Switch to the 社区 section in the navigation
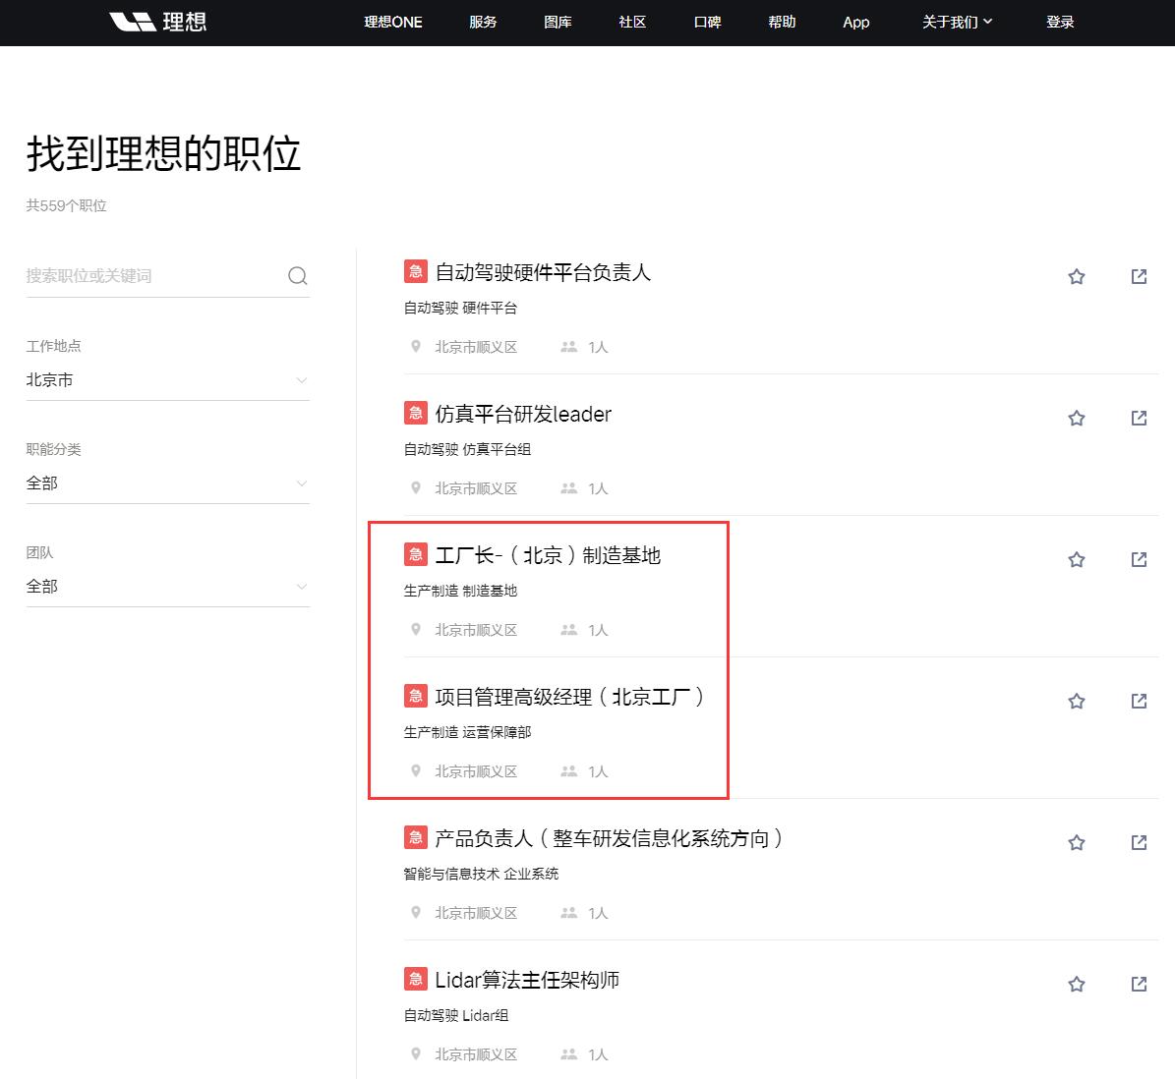 [x=632, y=22]
